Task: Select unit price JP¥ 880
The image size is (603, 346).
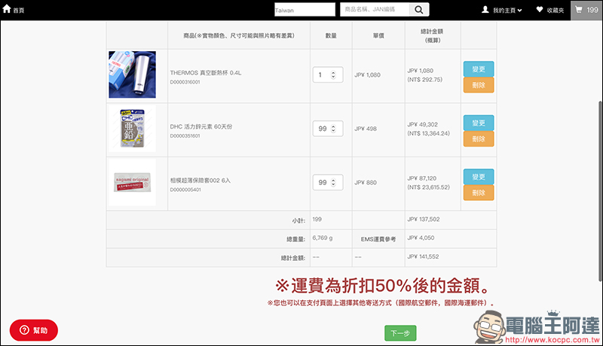Action: tap(366, 183)
